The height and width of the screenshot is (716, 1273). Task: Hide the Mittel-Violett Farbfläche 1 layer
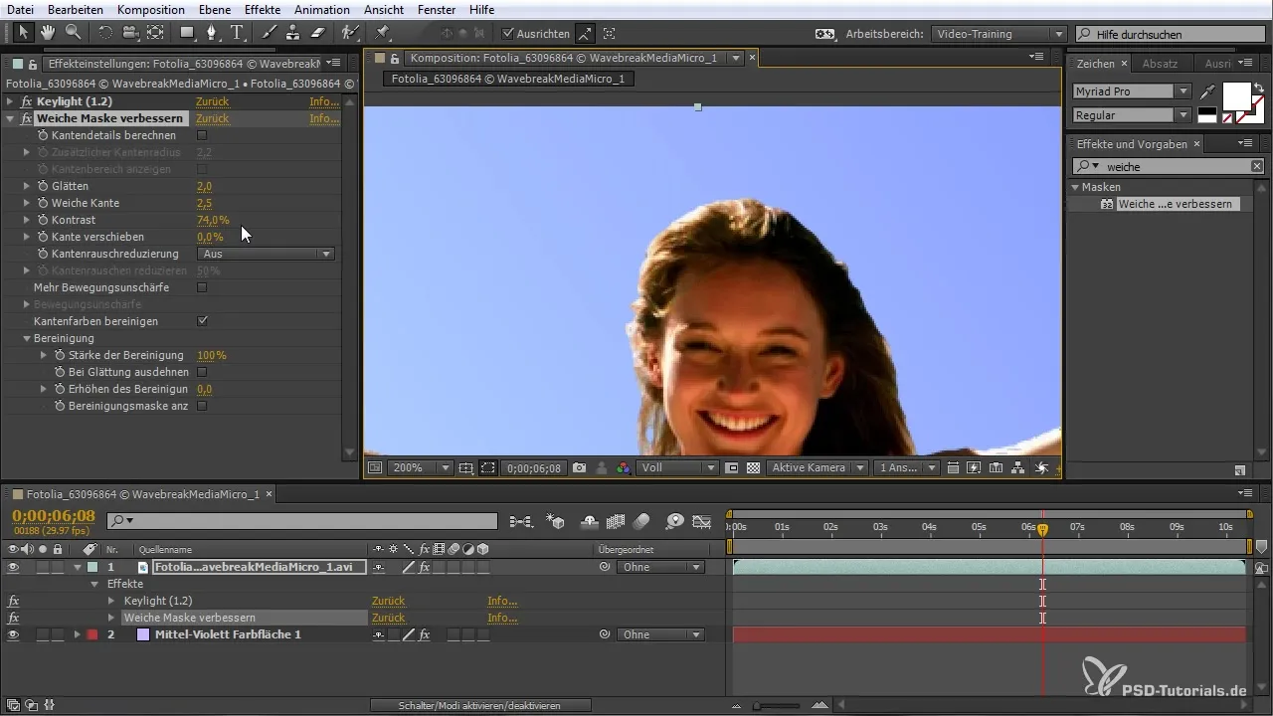13,634
